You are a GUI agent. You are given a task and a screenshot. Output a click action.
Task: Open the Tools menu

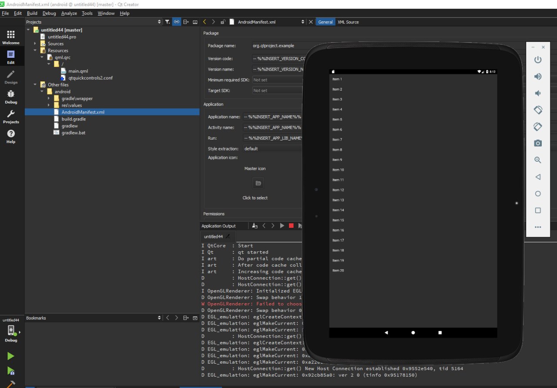87,13
